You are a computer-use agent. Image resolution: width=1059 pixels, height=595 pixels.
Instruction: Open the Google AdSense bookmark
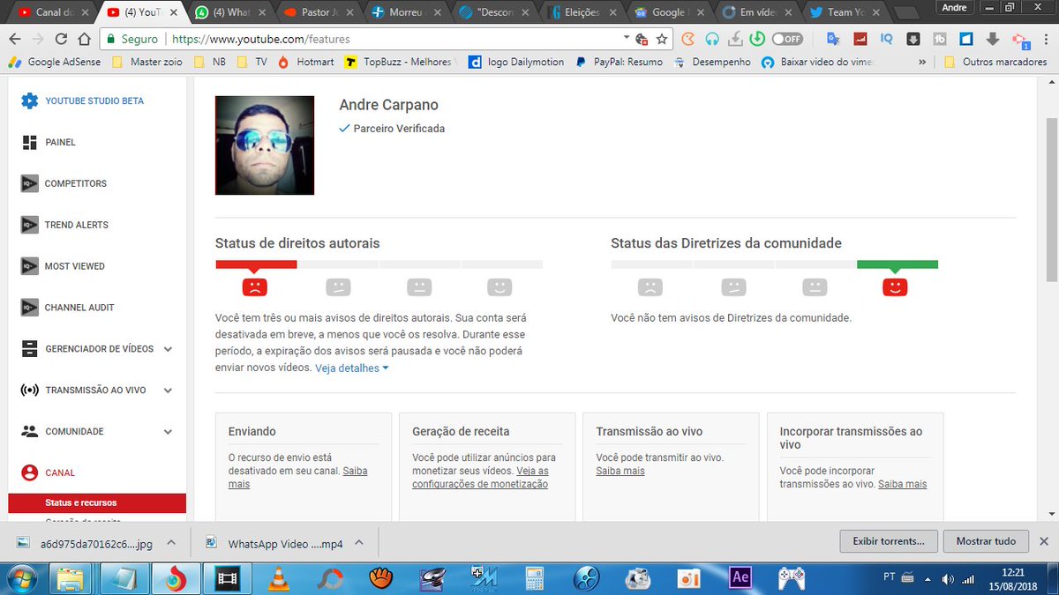tap(55, 63)
